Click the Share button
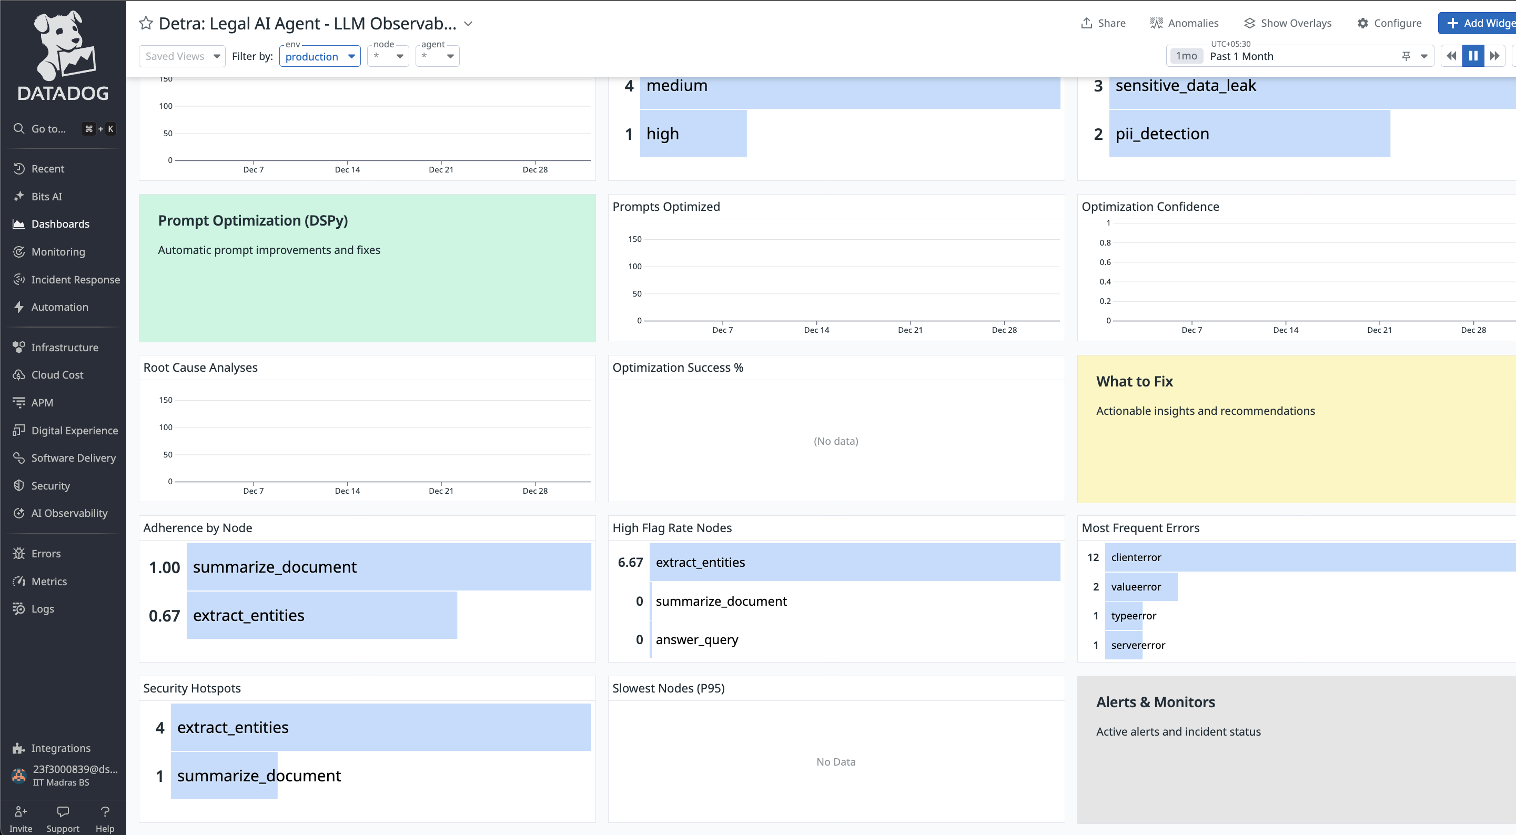 pos(1103,23)
